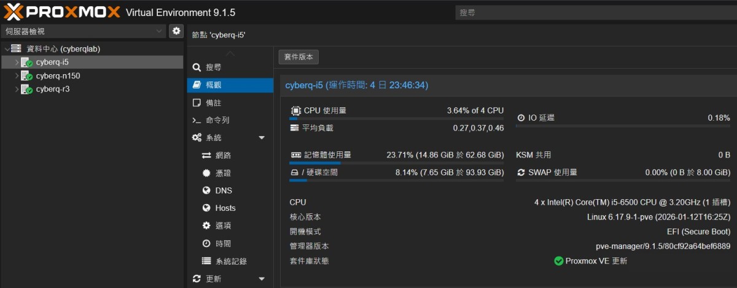Click the 記憶體使用量 memory icon

pos(295,155)
